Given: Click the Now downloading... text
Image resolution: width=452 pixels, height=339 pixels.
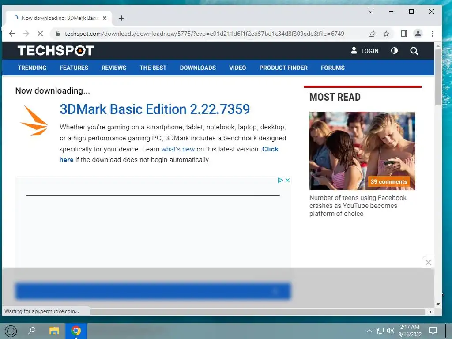Looking at the screenshot, I should click(x=53, y=91).
